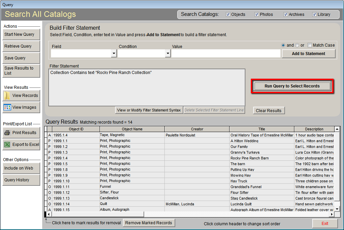Click the View Records folder icon
This screenshot has width=344, height=230.
pyautogui.click(x=7, y=96)
